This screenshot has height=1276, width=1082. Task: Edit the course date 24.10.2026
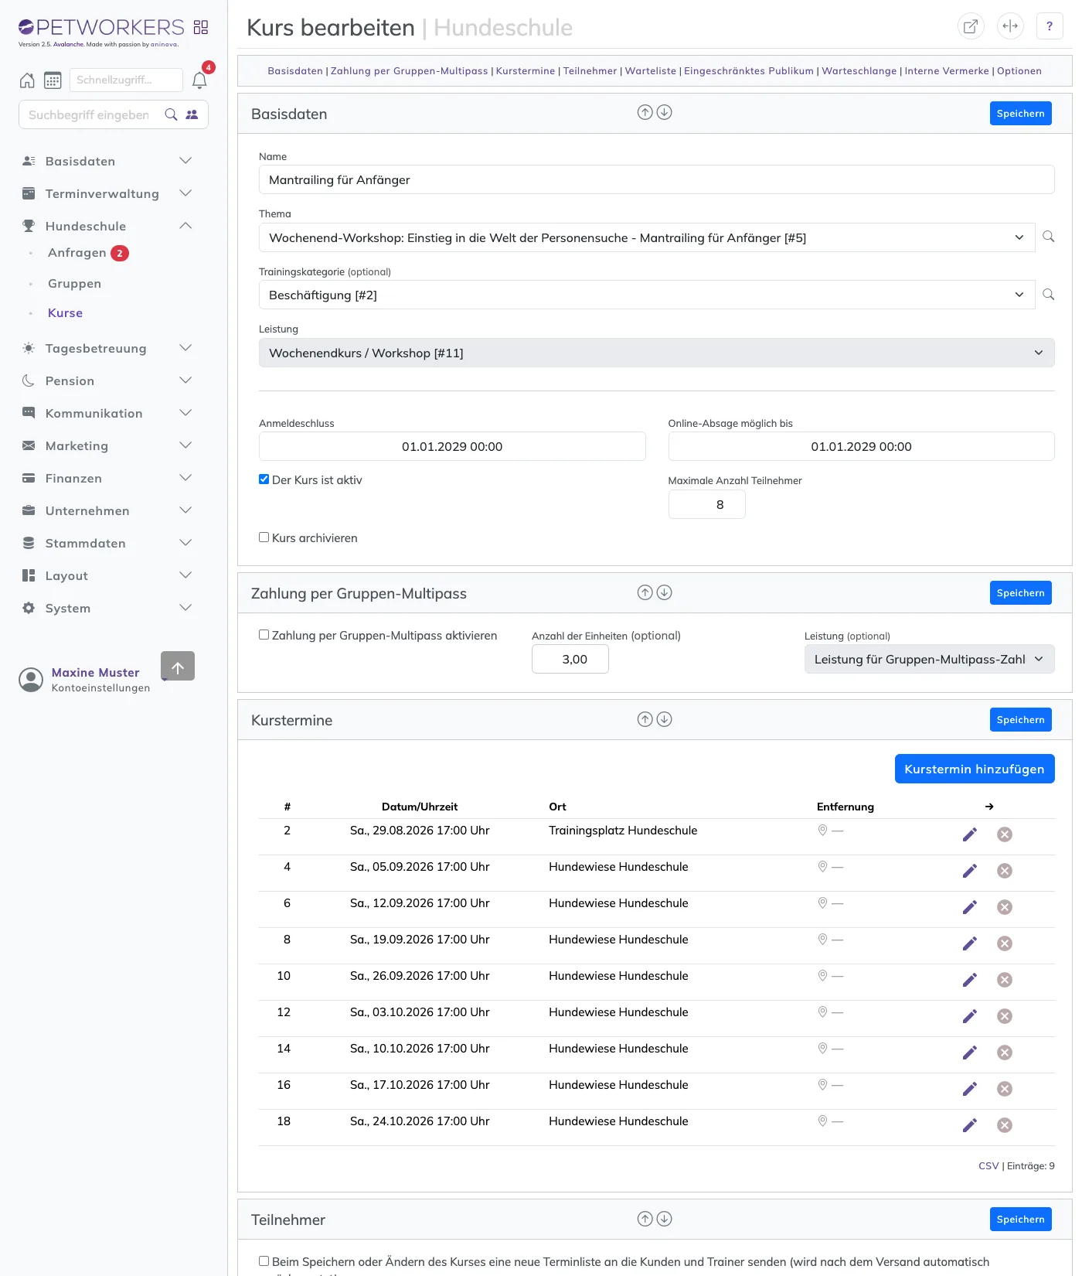pyautogui.click(x=970, y=1125)
